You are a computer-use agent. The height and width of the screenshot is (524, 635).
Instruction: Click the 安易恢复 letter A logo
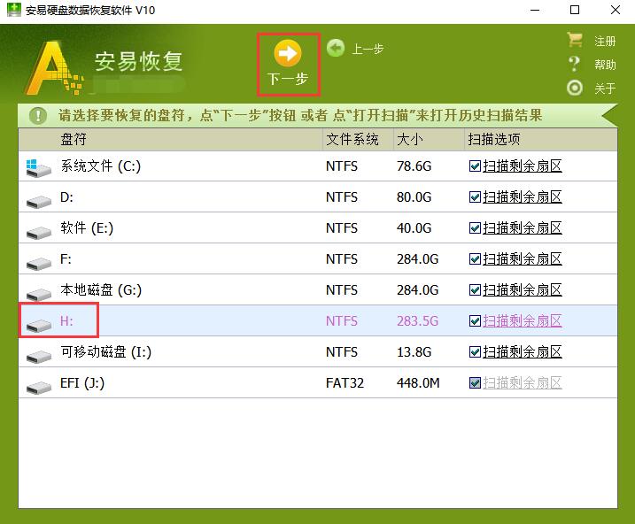click(53, 67)
